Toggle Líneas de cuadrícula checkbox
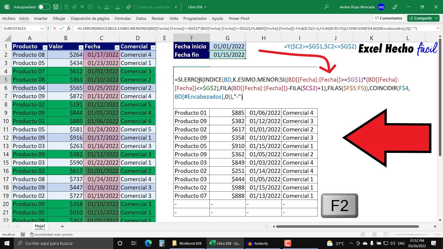 pyautogui.click(x=136, y=7)
